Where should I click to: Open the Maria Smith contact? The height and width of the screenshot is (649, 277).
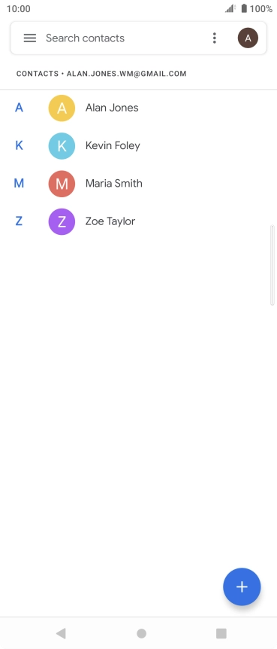pos(138,184)
